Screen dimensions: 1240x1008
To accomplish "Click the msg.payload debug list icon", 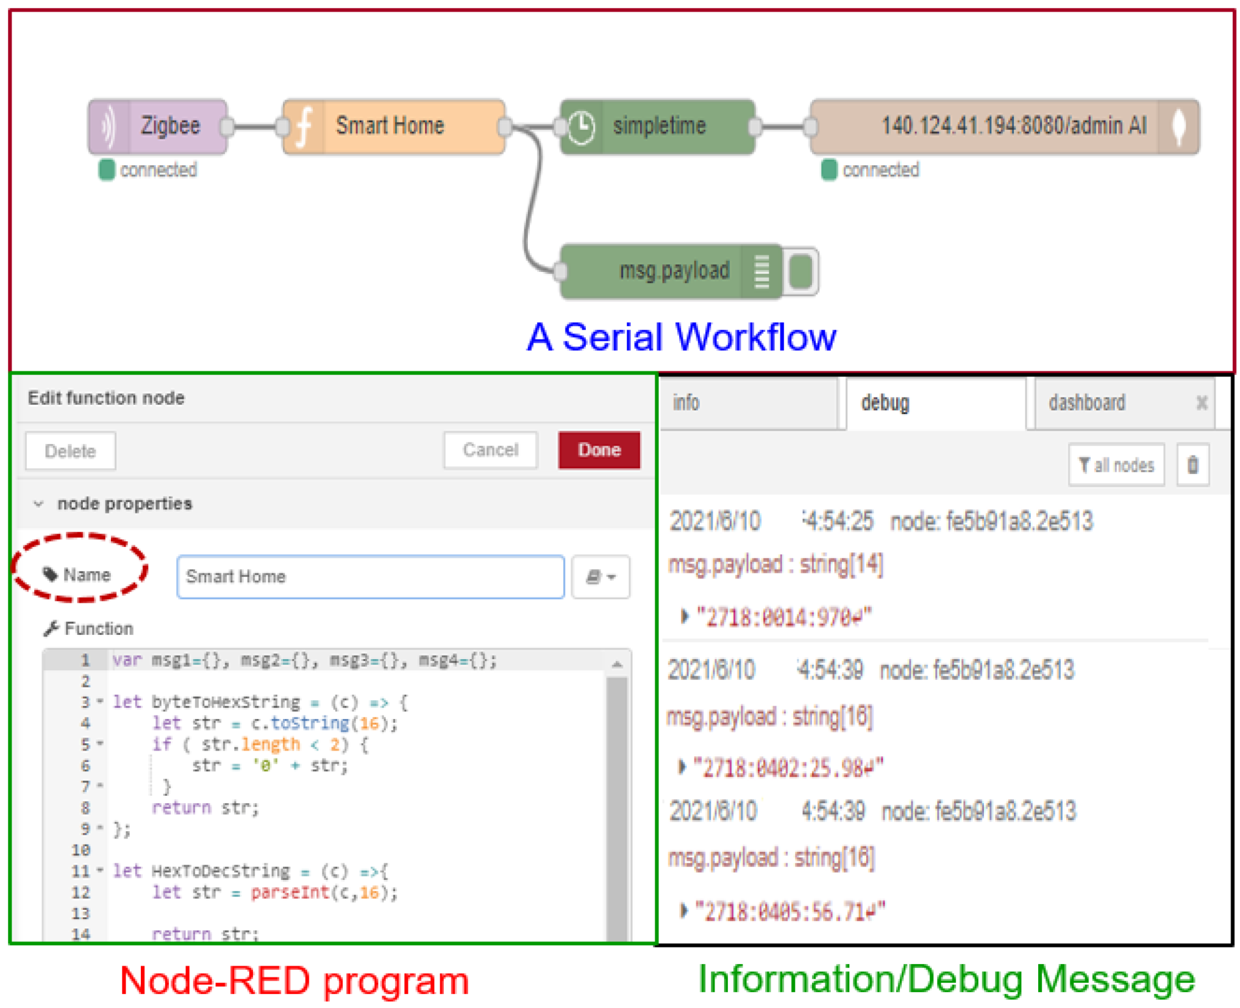I will pyautogui.click(x=761, y=271).
